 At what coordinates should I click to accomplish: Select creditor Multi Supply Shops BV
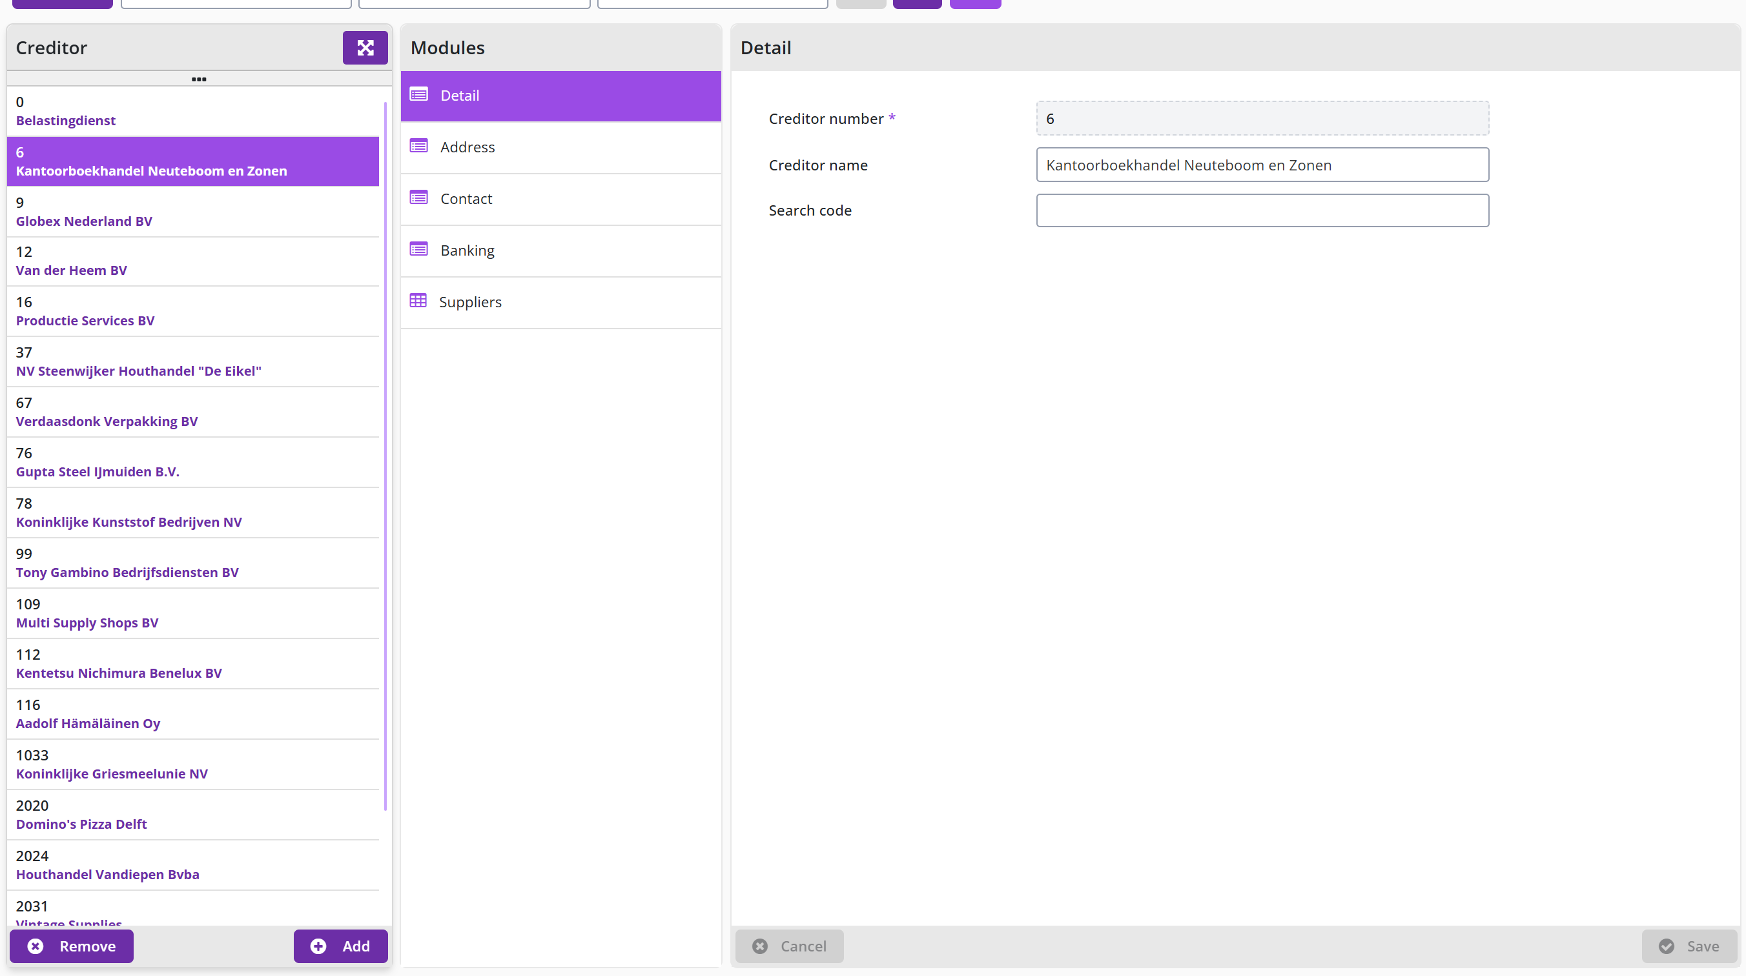click(x=193, y=613)
